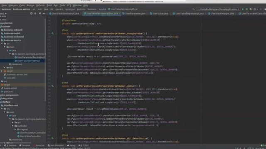Collapse main folder under business-service src

click(5, 47)
